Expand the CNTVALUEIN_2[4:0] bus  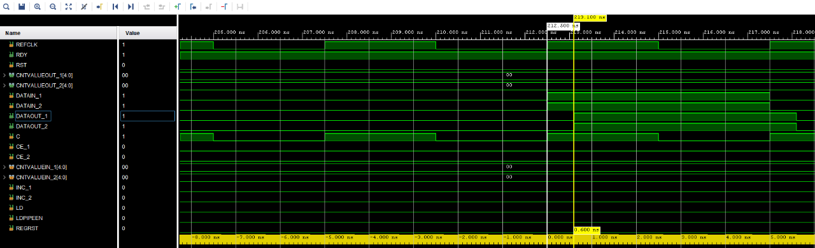coord(4,177)
